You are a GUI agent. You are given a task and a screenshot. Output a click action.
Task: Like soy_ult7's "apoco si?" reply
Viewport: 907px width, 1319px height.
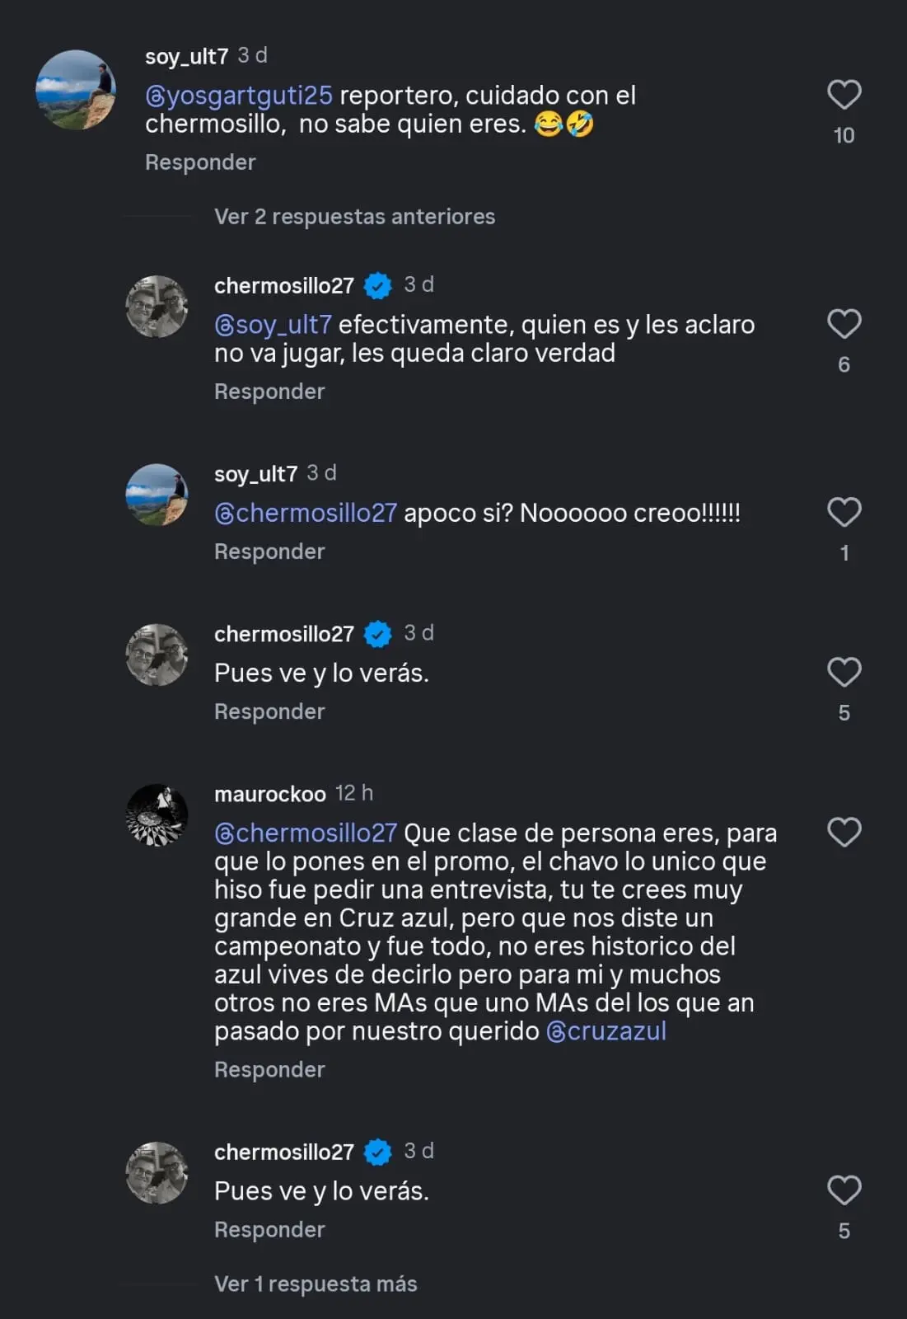click(844, 513)
